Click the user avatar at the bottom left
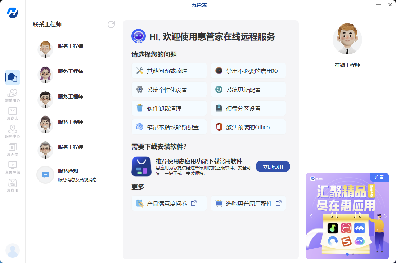This screenshot has height=263, width=396. [13, 250]
